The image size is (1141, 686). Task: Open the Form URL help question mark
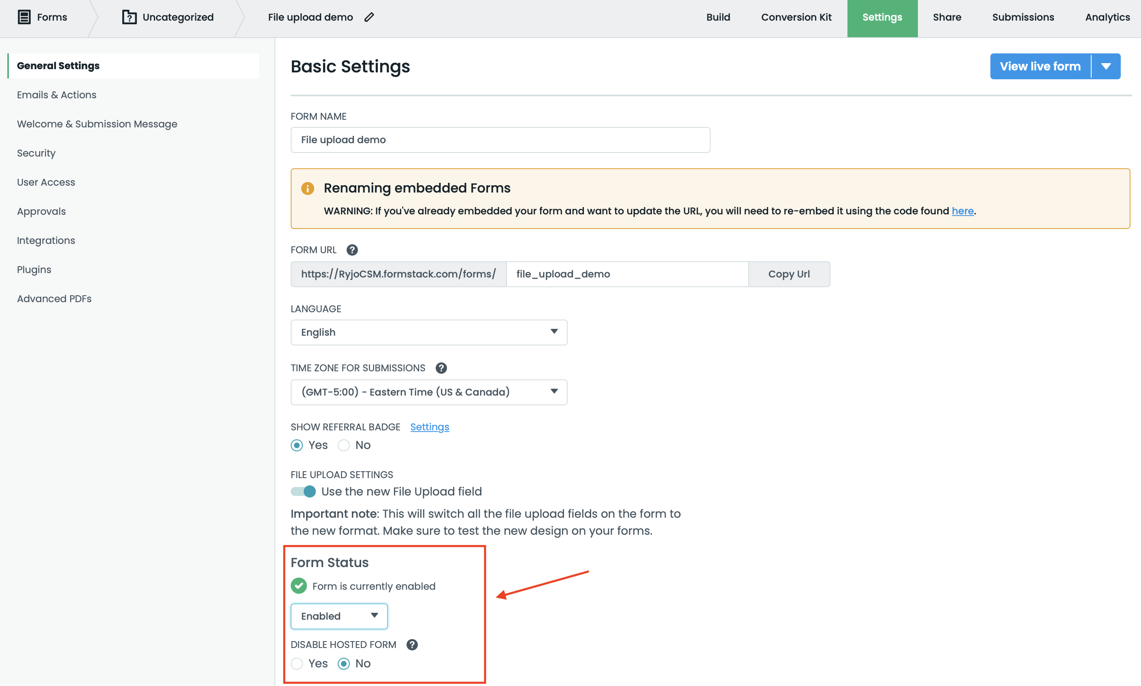point(352,250)
